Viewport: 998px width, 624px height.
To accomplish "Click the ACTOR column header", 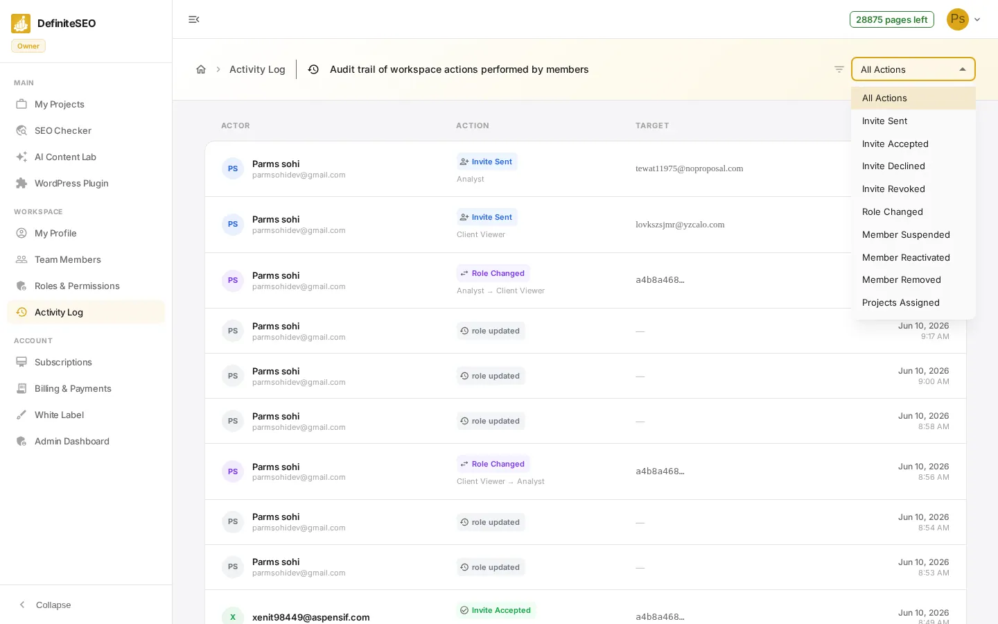I will click(x=236, y=125).
